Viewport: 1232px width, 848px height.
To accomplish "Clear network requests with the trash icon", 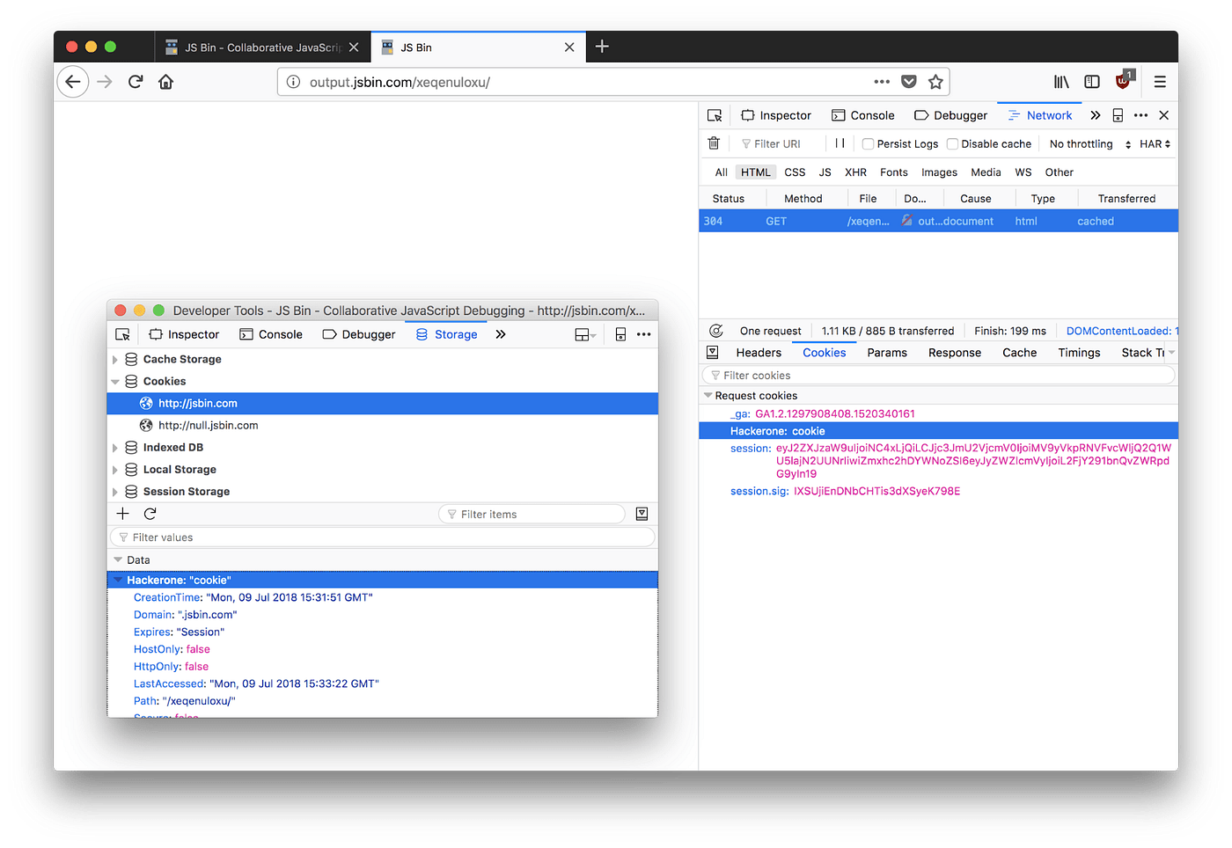I will click(713, 143).
